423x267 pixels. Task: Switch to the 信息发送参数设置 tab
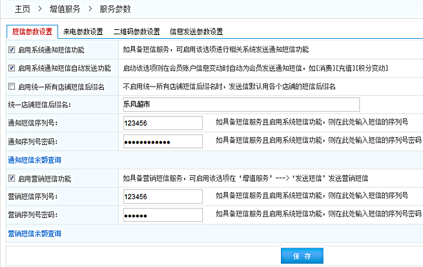pyautogui.click(x=196, y=32)
